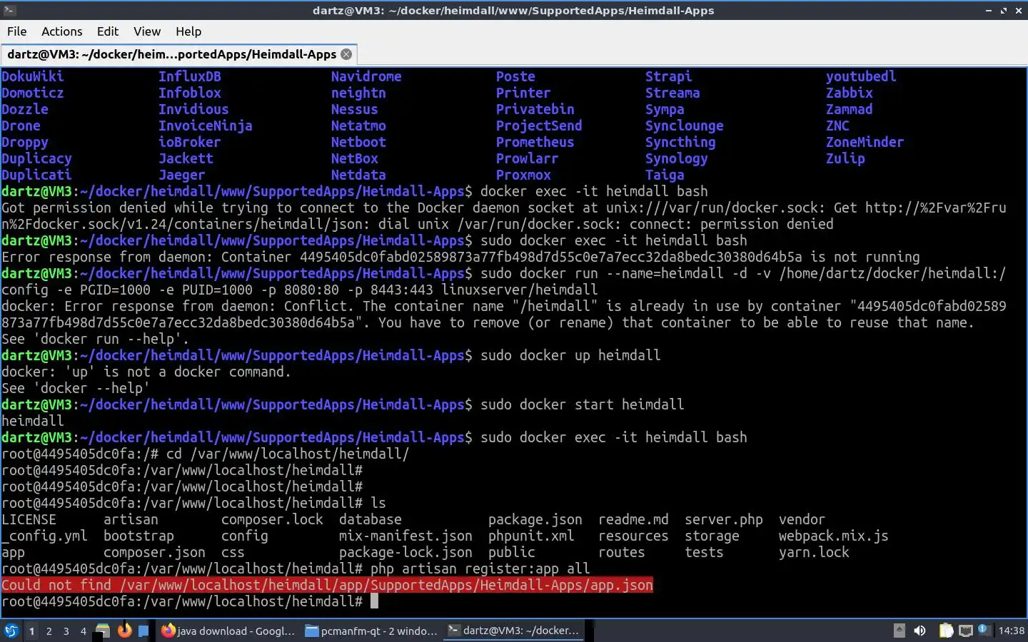1028x642 pixels.
Task: Switch to virtual desktop 3
Action: coord(66,631)
